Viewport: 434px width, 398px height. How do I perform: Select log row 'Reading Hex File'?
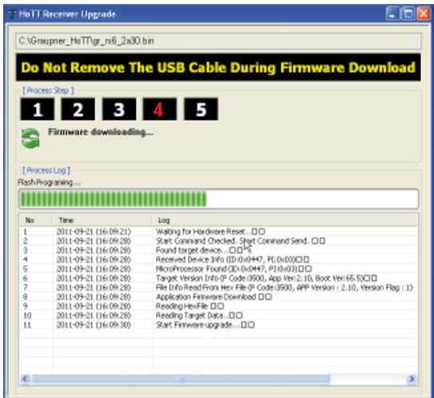pyautogui.click(x=219, y=306)
